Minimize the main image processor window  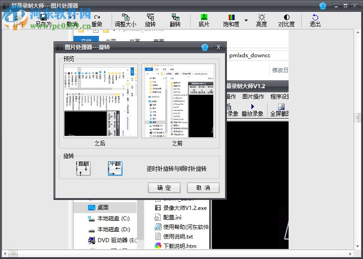coord(336,6)
